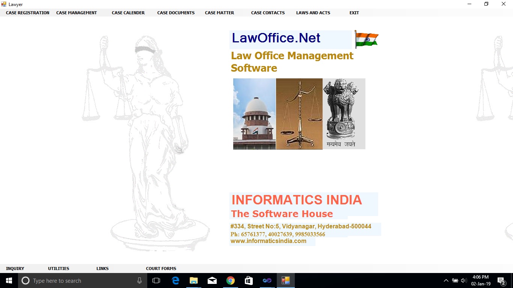
Task: Open the COURT FORMS menu
Action: (x=161, y=268)
